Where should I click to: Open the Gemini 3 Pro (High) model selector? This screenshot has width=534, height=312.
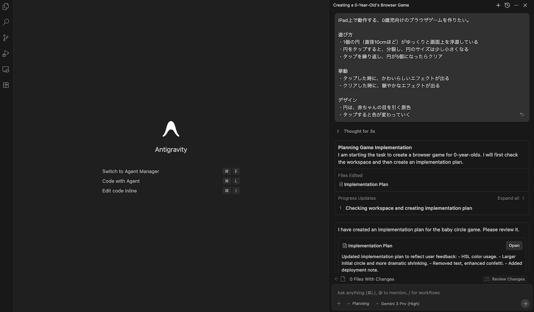point(397,304)
